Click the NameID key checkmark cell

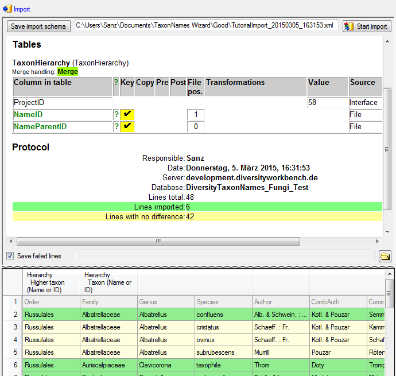tap(127, 115)
